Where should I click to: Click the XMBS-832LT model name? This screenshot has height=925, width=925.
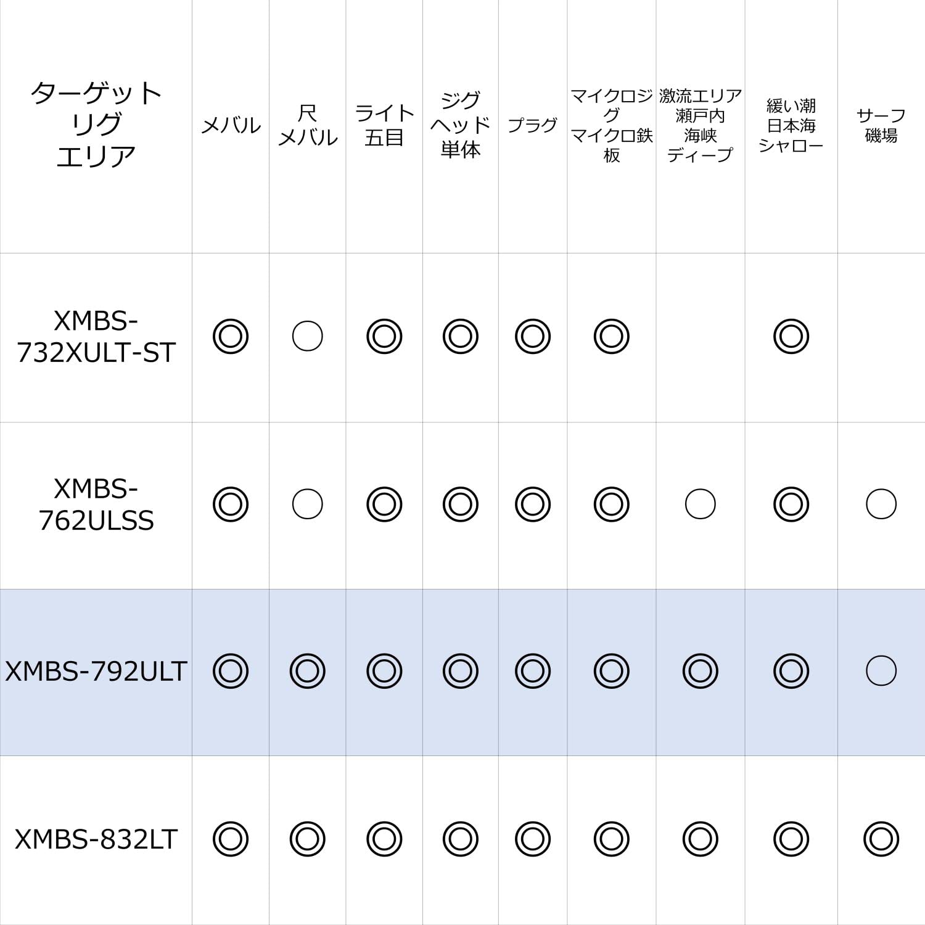(96, 839)
